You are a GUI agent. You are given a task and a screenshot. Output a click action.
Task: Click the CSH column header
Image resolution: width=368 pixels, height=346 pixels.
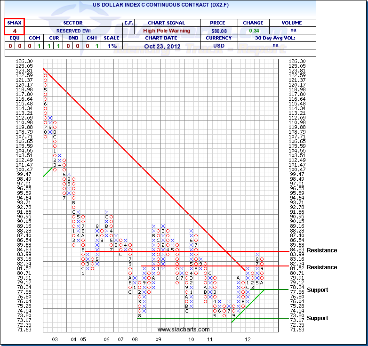point(92,38)
